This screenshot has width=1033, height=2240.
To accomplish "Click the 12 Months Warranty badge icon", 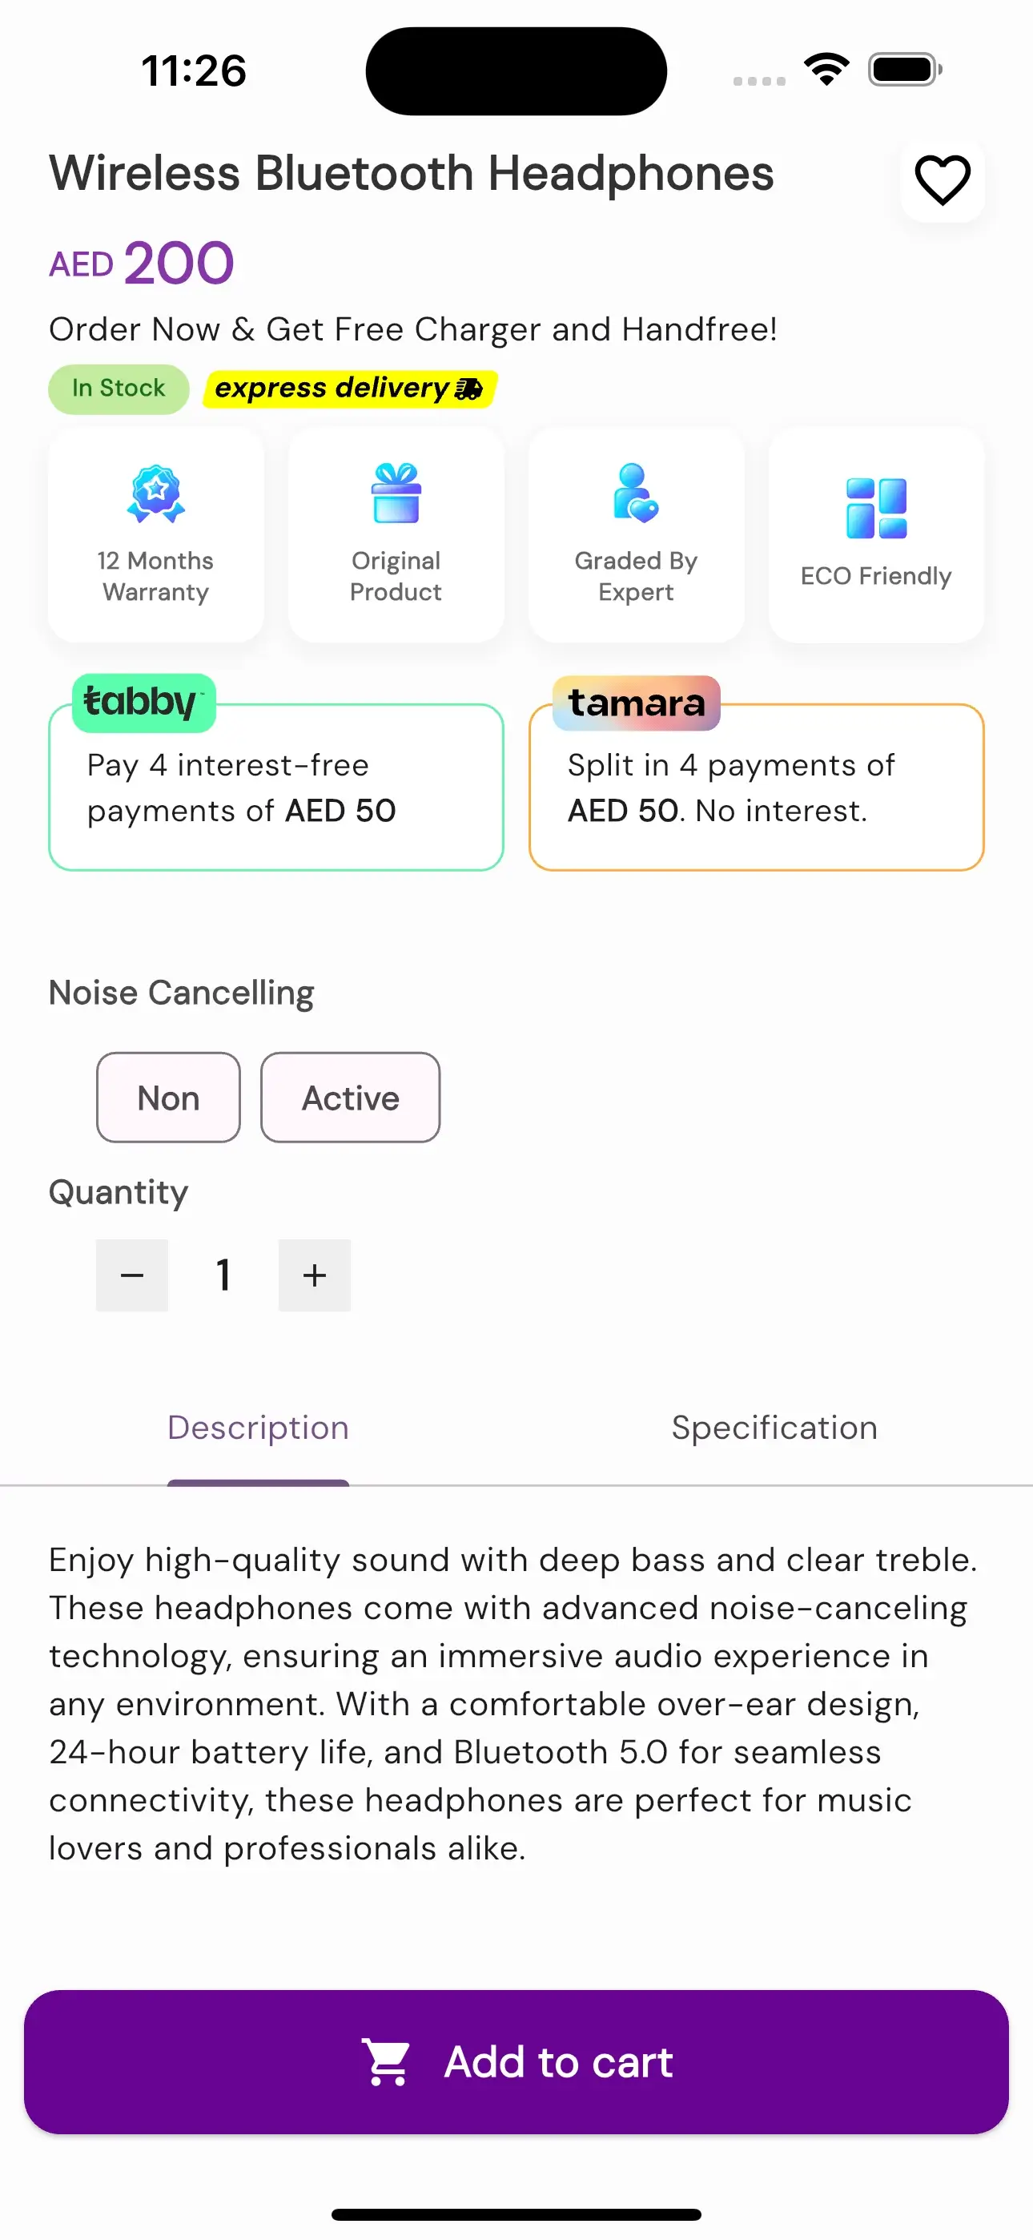I will [x=155, y=493].
